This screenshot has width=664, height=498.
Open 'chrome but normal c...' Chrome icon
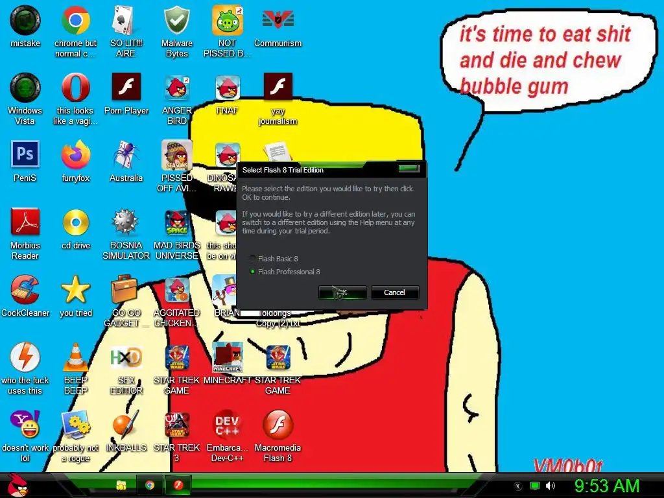(x=75, y=20)
